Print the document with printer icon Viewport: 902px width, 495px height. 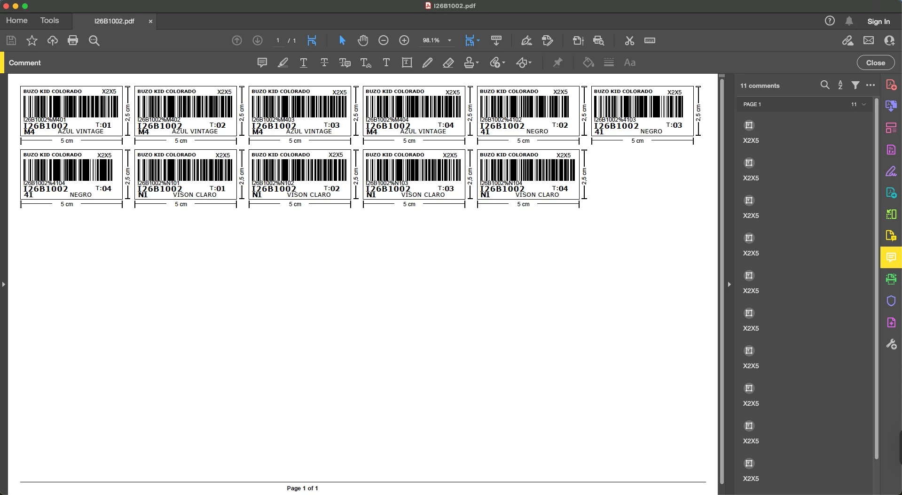[x=73, y=40]
